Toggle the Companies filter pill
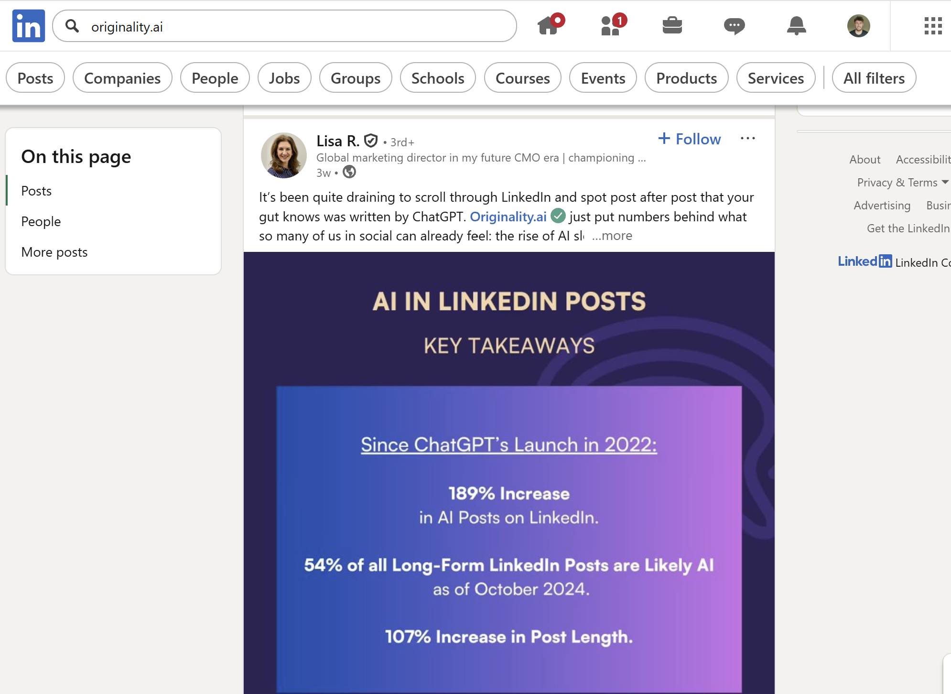Image resolution: width=951 pixels, height=694 pixels. [122, 78]
